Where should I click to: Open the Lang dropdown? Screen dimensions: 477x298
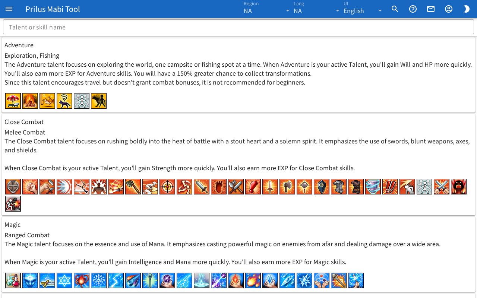coord(317,9)
